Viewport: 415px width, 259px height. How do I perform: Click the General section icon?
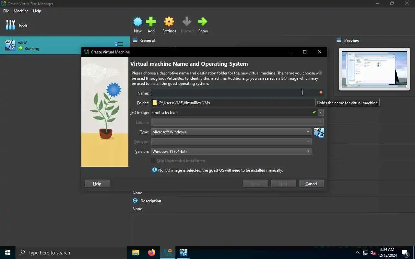[135, 40]
